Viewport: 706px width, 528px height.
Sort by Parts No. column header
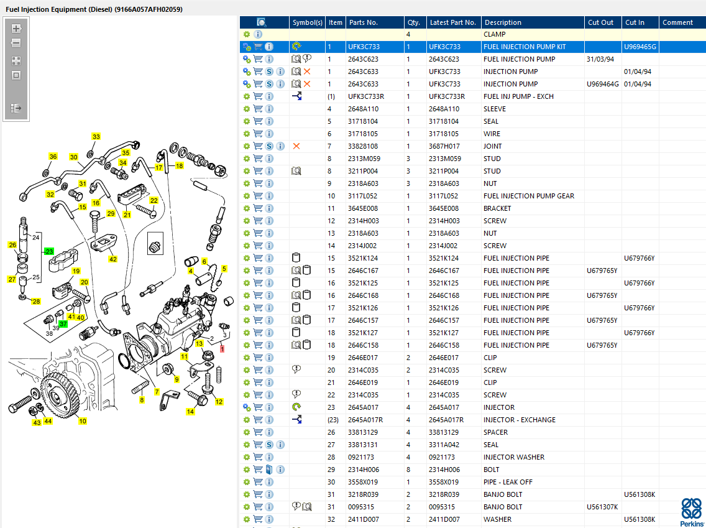pos(375,22)
